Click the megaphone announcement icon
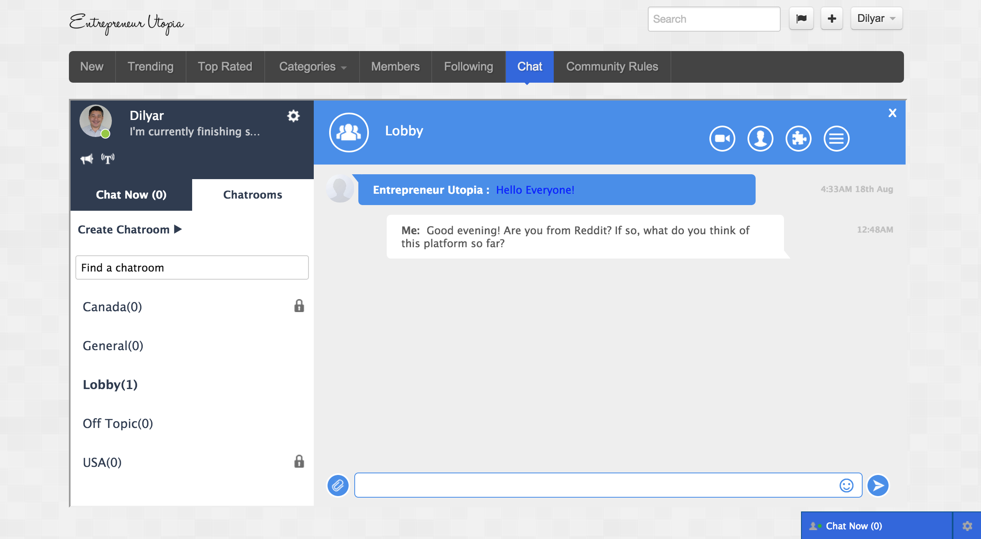The height and width of the screenshot is (539, 981). pyautogui.click(x=87, y=159)
